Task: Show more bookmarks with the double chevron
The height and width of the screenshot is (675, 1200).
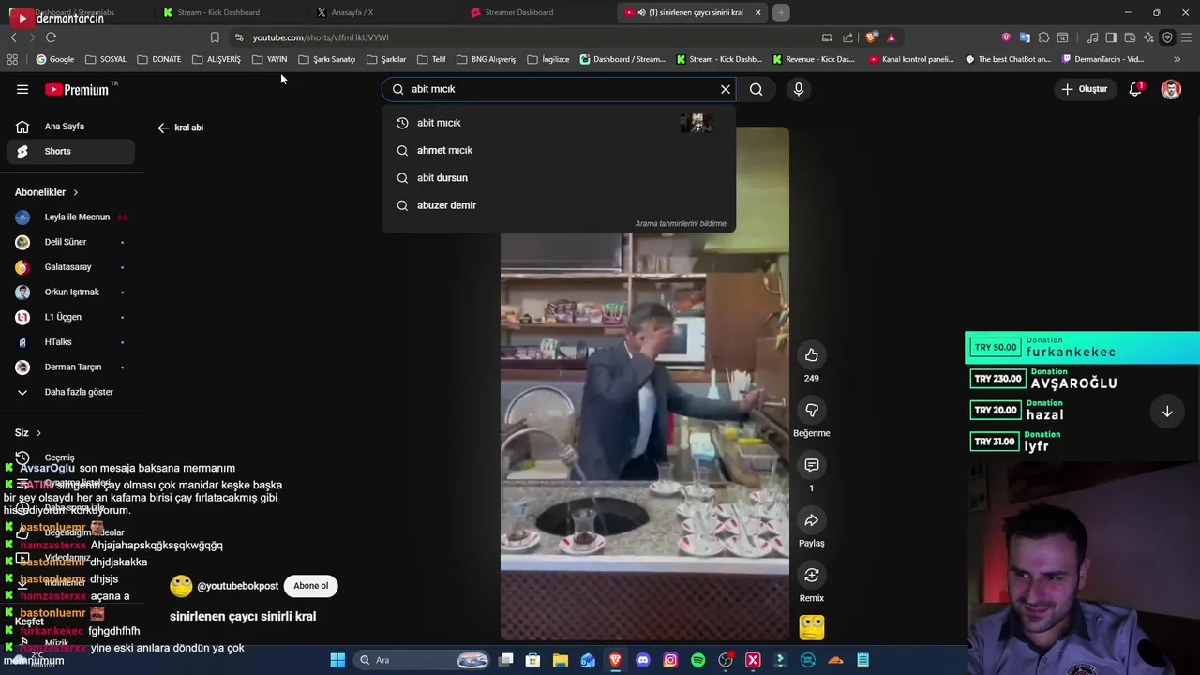Action: [1177, 59]
